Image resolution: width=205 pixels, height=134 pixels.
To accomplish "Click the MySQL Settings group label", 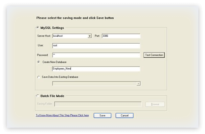I will pyautogui.click(x=52, y=28).
